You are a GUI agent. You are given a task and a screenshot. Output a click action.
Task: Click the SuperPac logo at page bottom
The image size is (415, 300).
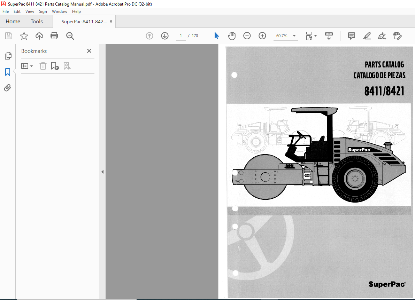coord(387,284)
